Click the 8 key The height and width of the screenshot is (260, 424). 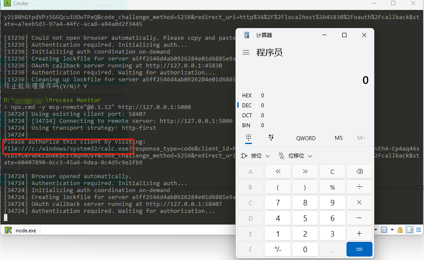pyautogui.click(x=305, y=202)
